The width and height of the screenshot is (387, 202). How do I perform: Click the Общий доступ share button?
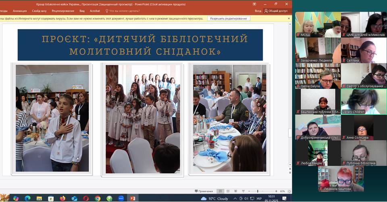coord(276,11)
